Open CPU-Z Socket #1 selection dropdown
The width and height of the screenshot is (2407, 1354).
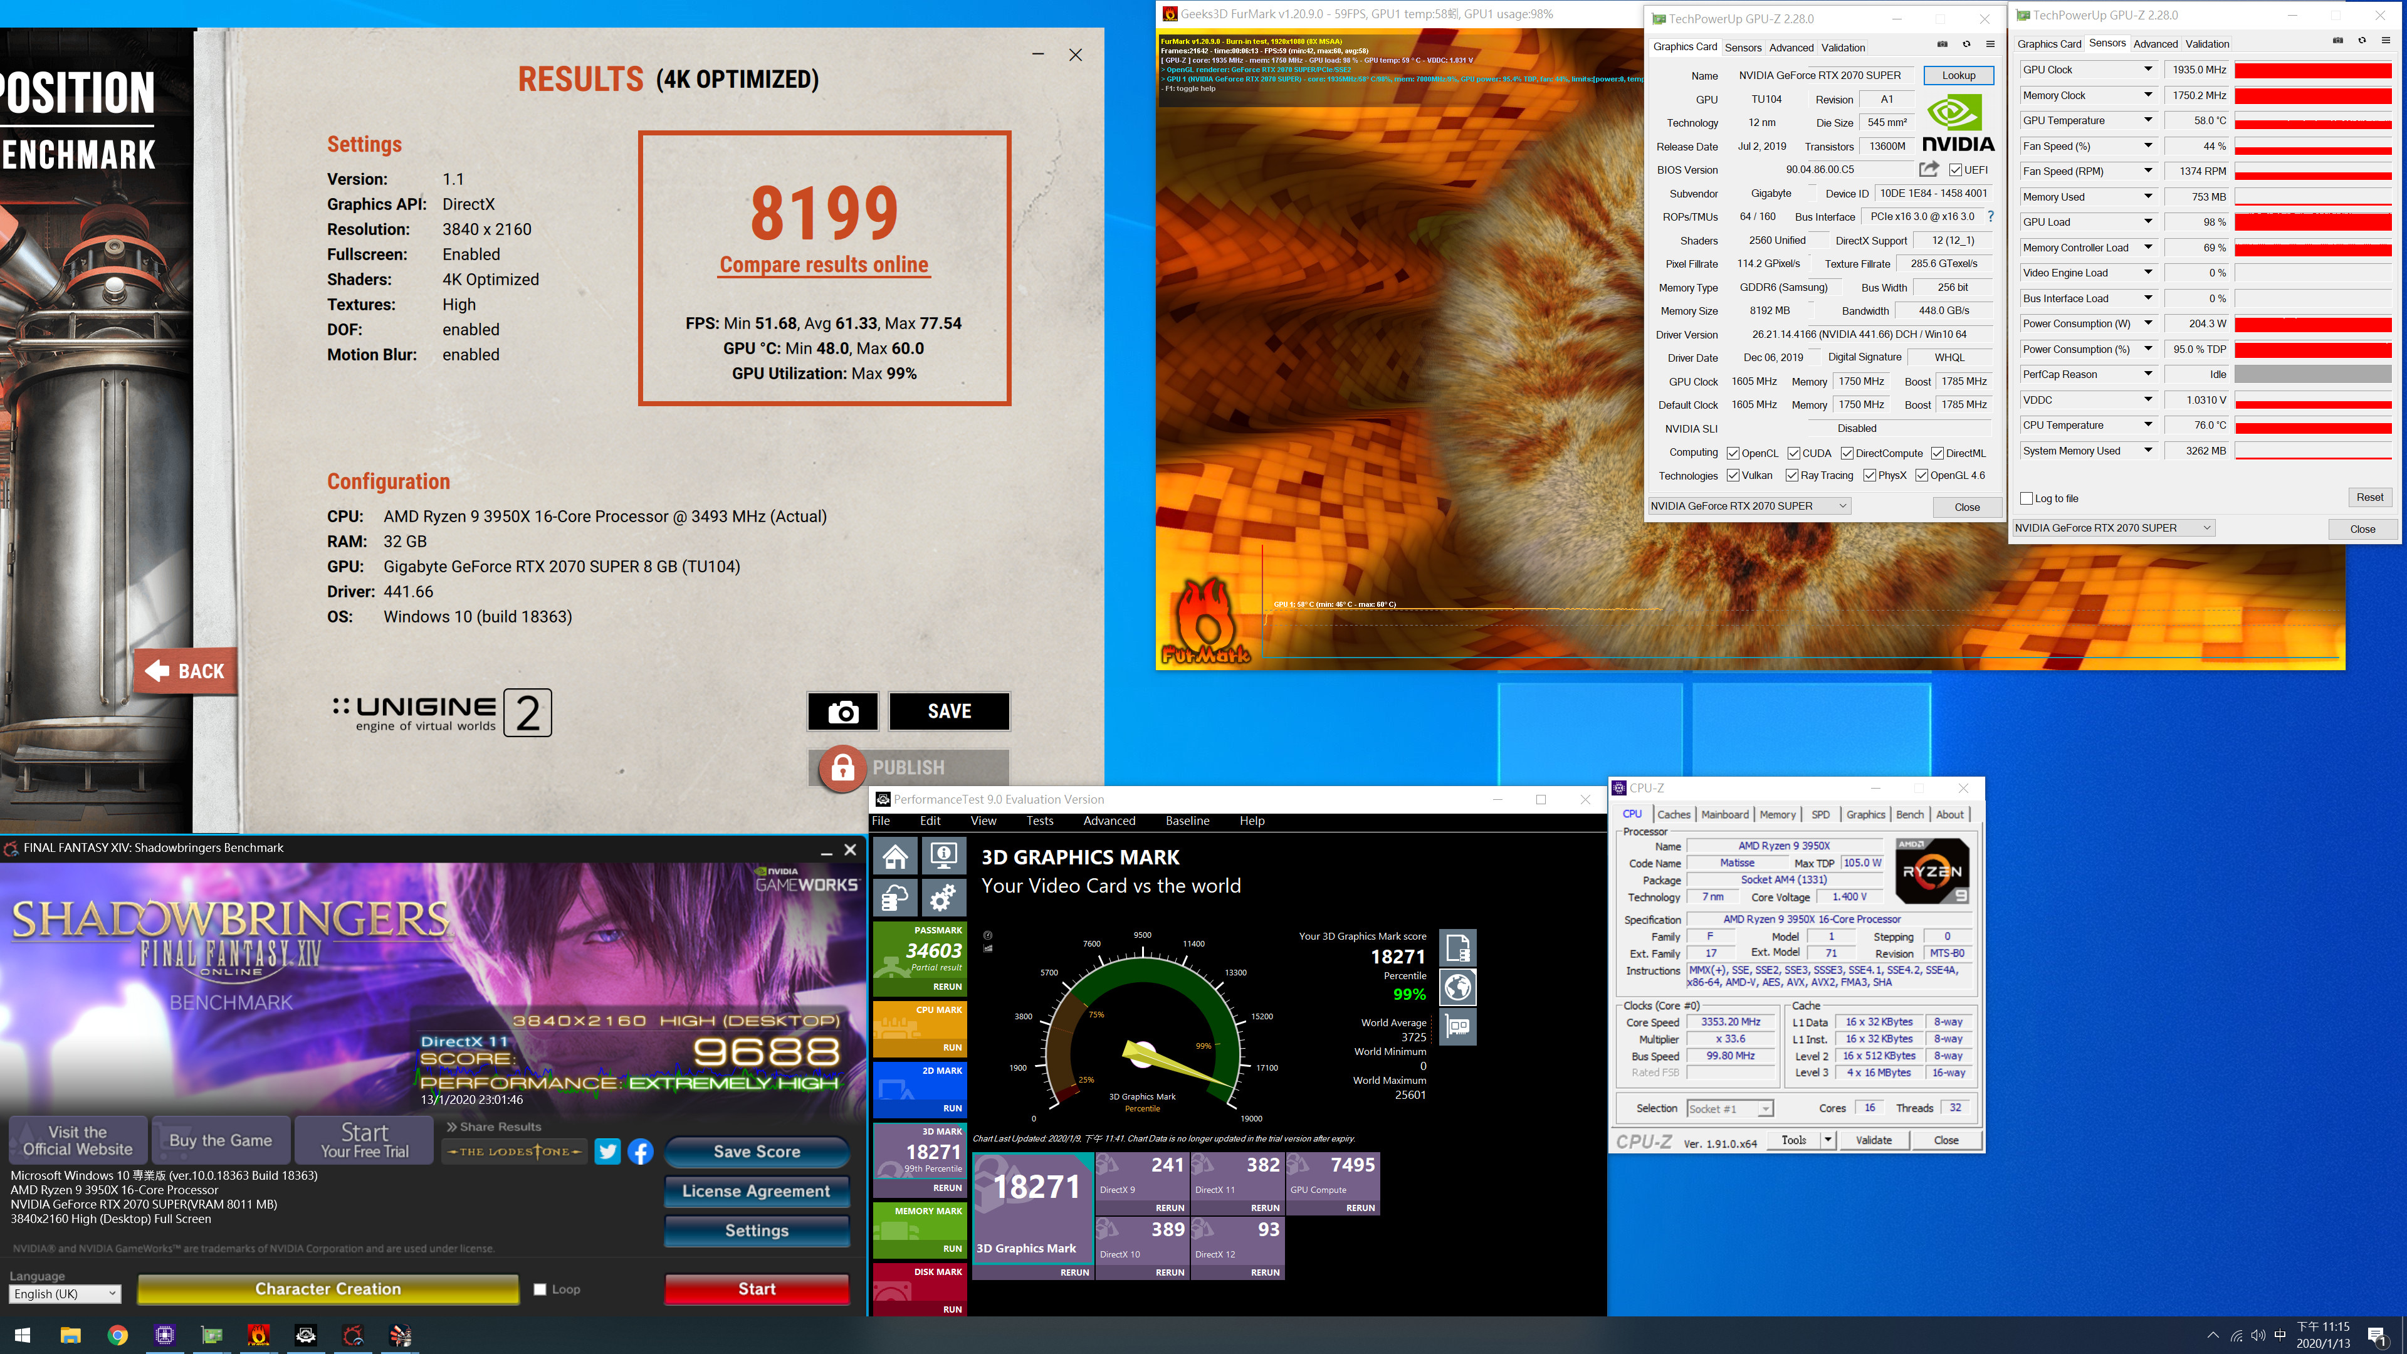(x=1729, y=1108)
